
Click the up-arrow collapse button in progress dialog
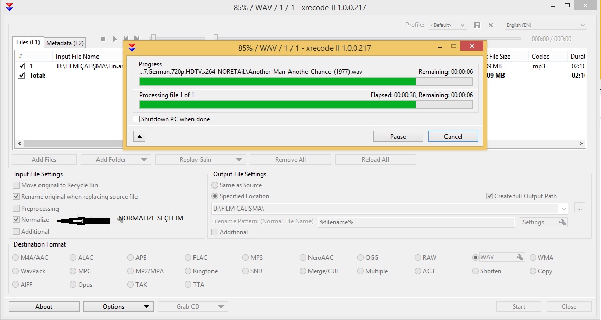(139, 136)
